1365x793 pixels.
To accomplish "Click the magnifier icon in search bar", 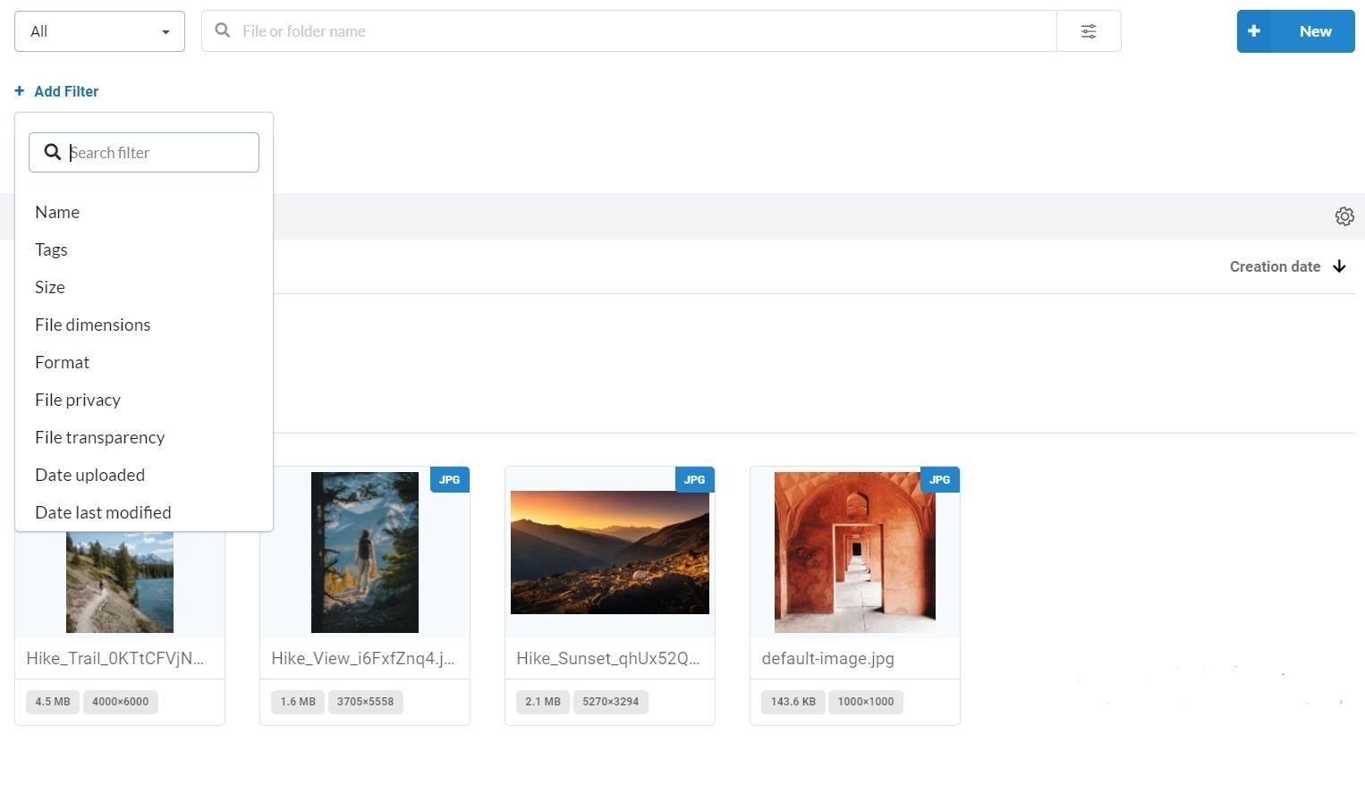I will coord(223,30).
